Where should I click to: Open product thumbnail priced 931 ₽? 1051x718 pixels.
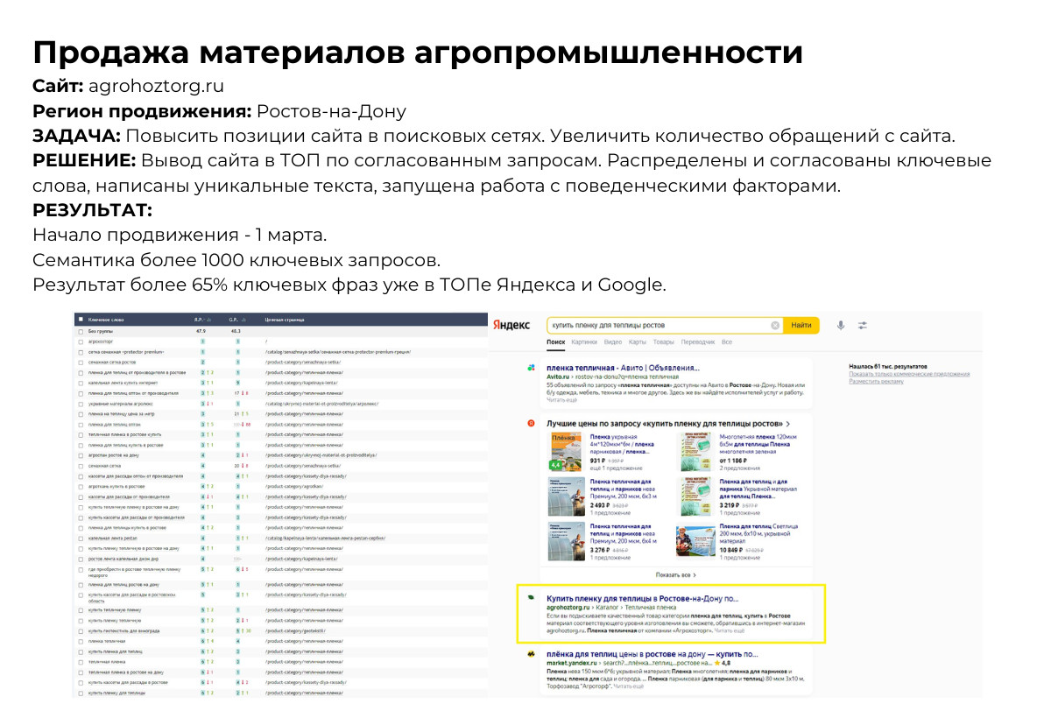[x=566, y=451]
